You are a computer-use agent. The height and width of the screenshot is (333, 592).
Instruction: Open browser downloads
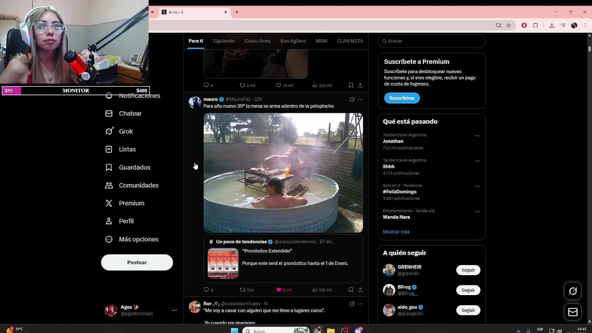[552, 25]
